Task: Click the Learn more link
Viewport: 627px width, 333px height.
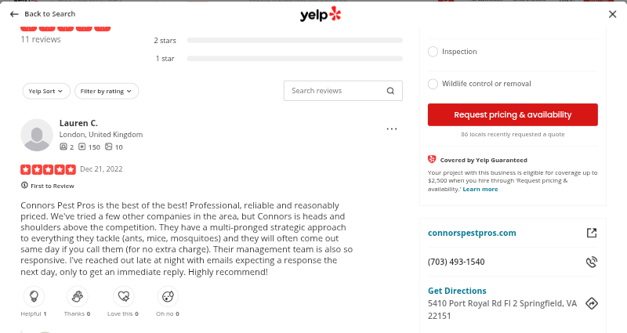Action: click(x=480, y=189)
